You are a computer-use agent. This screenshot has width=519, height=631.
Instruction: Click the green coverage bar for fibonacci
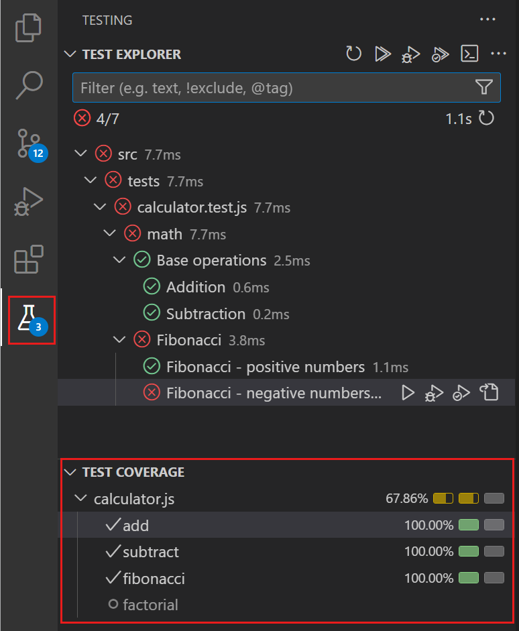tap(469, 577)
